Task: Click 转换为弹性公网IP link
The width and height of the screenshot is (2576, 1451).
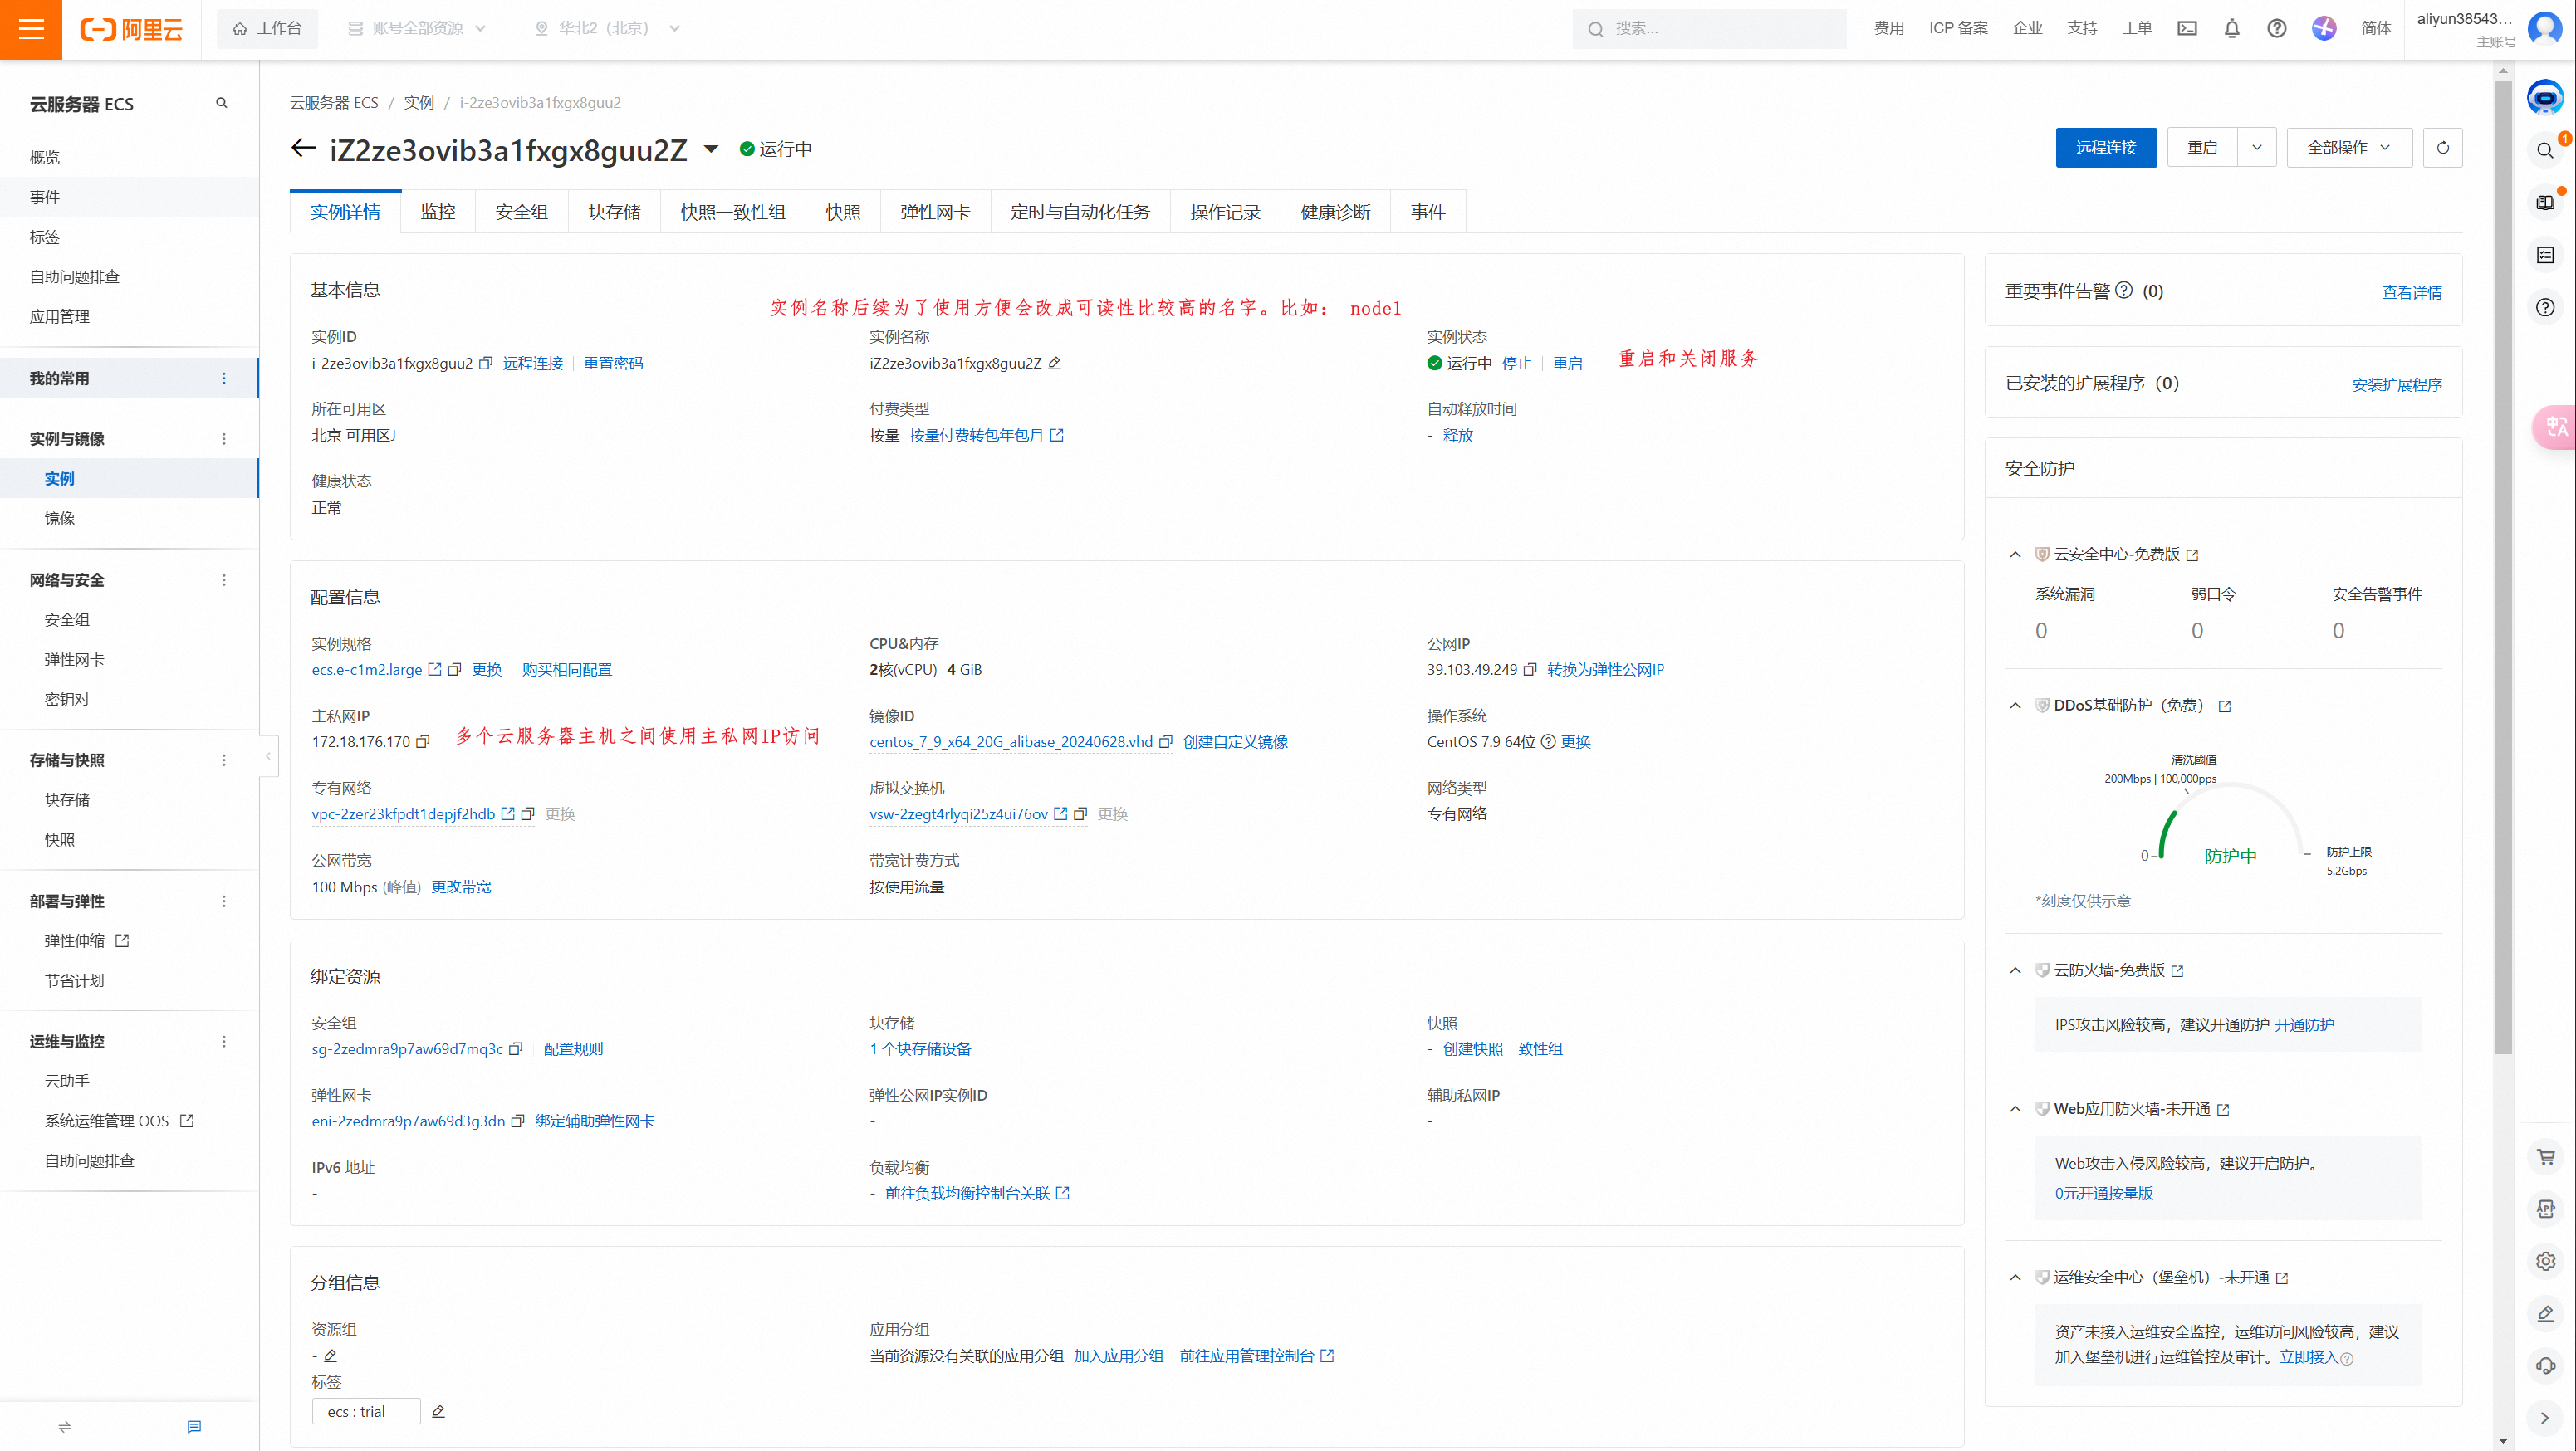Action: tap(1605, 670)
